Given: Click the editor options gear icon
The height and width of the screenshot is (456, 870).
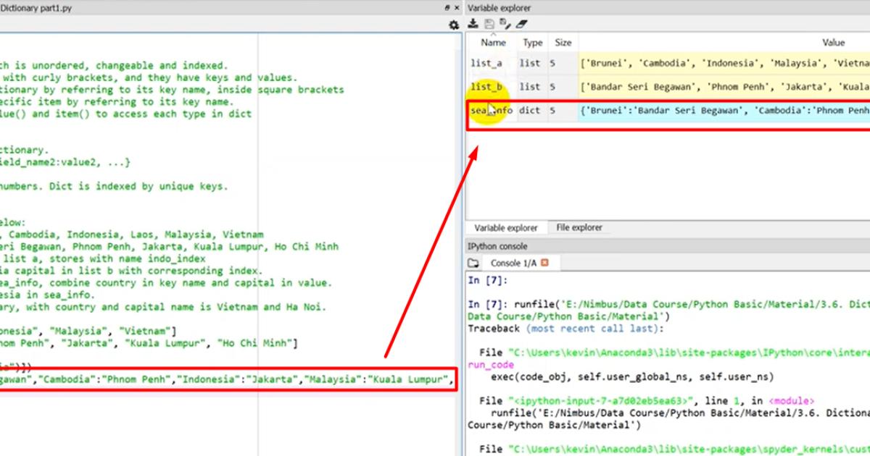Looking at the screenshot, I should coord(454,25).
